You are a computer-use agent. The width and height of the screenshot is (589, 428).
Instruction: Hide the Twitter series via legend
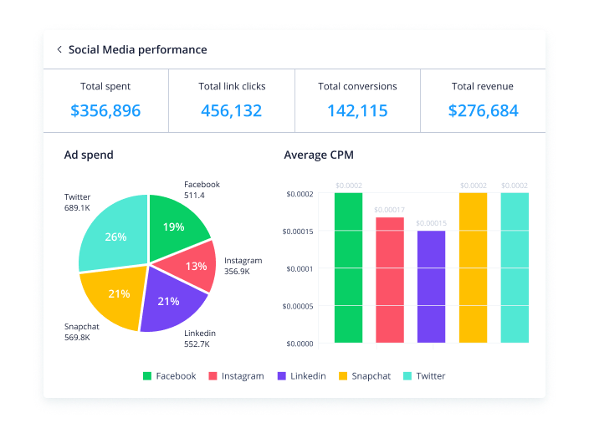tap(424, 376)
